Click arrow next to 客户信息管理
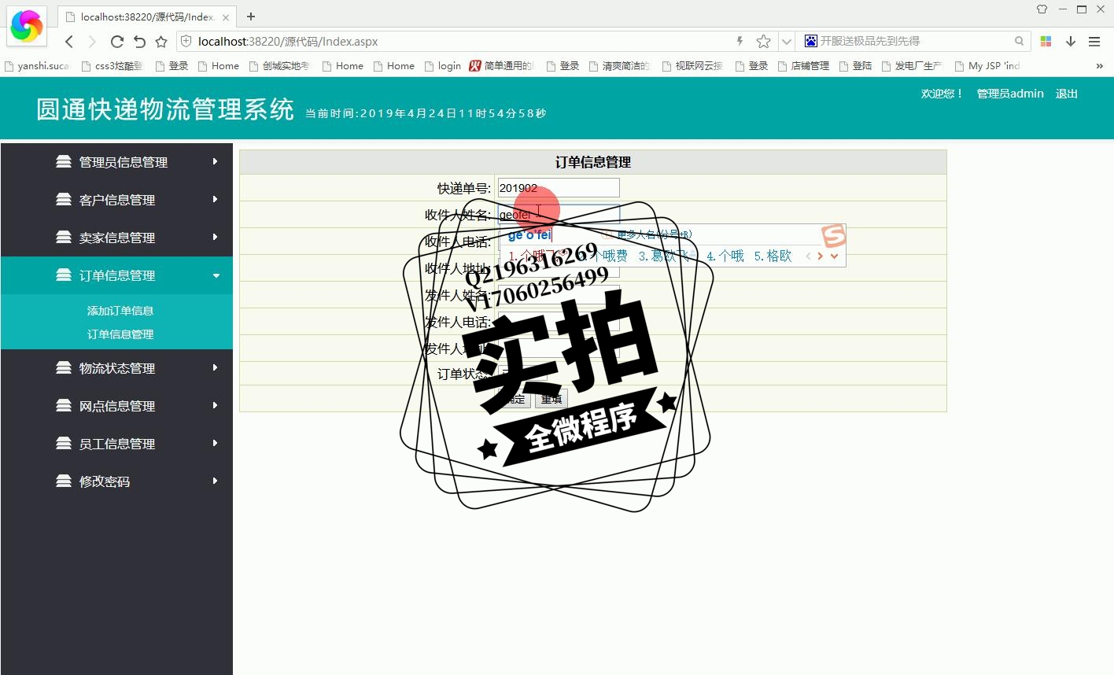Screen dimensions: 1114x675 click(x=215, y=199)
